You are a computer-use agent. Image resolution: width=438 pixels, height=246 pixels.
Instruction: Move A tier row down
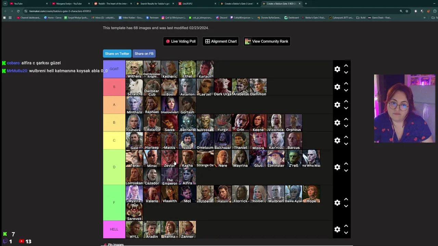[x=346, y=108]
